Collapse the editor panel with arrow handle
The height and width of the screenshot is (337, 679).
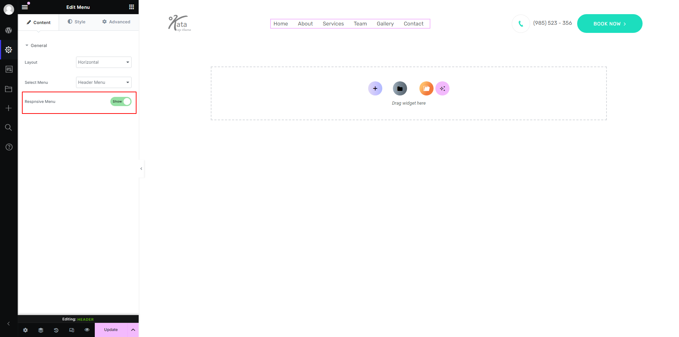[x=141, y=169]
